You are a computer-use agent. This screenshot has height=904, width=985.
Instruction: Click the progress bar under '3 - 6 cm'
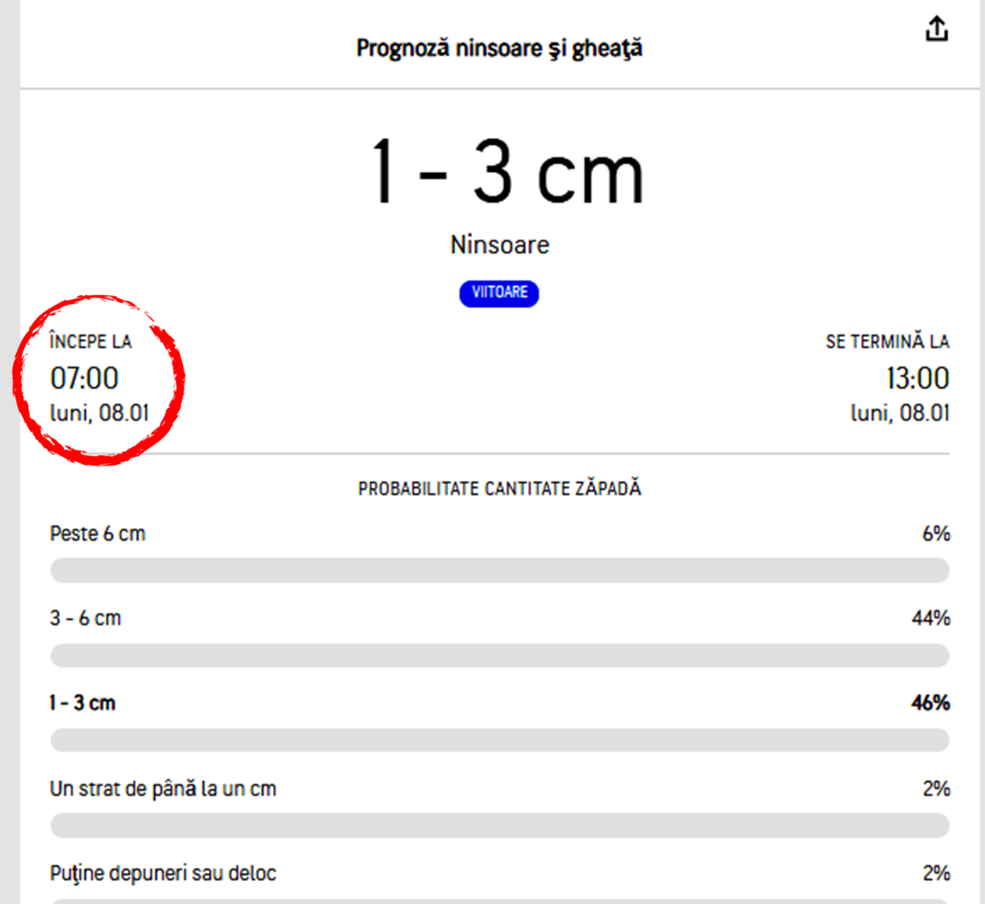(x=500, y=655)
